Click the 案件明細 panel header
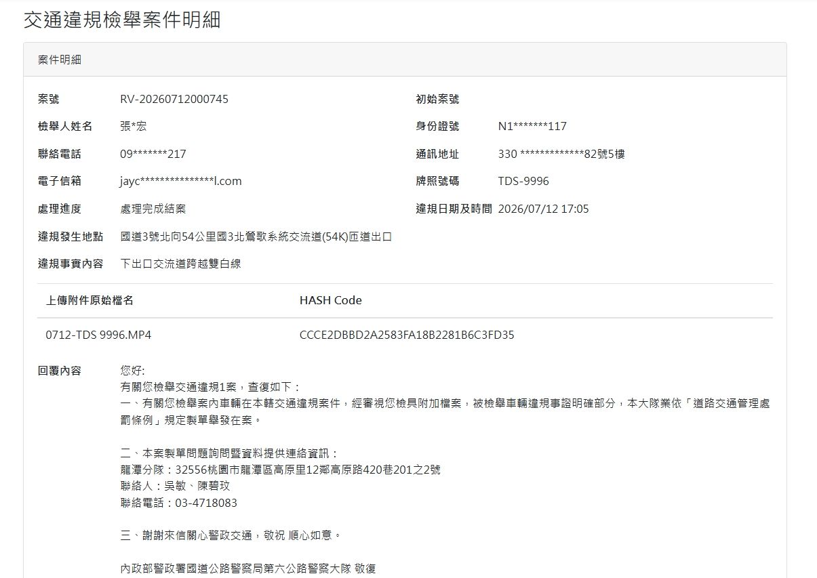 click(405, 60)
